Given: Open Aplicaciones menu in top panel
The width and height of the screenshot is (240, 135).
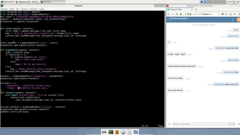Looking at the screenshot, I should coord(7,2).
